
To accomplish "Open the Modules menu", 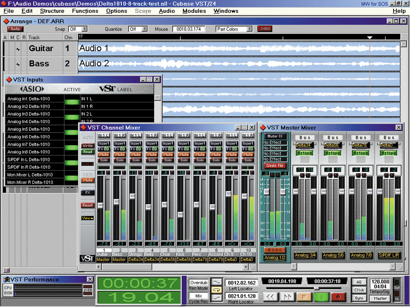I will (194, 11).
